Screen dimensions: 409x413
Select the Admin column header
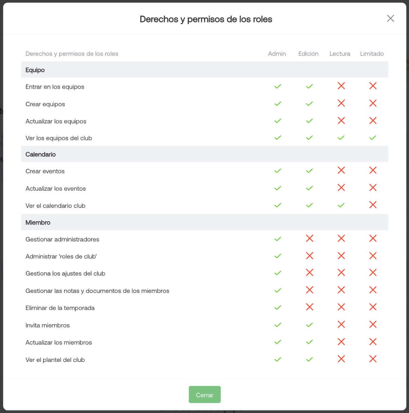[x=277, y=54]
